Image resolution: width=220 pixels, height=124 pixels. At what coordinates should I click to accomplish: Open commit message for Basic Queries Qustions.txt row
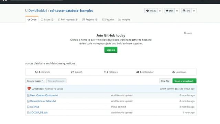pos(122,95)
